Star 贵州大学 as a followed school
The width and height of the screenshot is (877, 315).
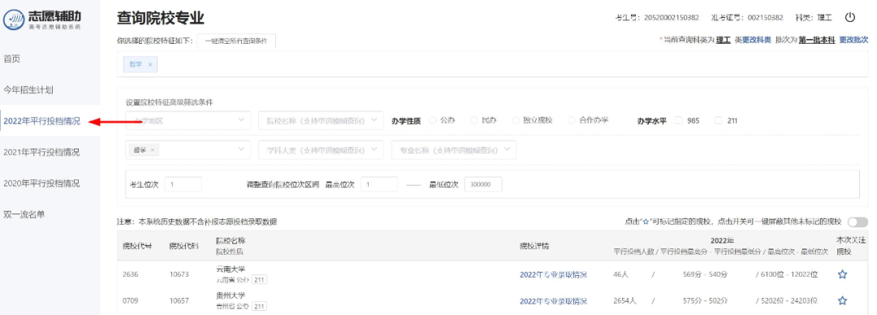[x=842, y=300]
